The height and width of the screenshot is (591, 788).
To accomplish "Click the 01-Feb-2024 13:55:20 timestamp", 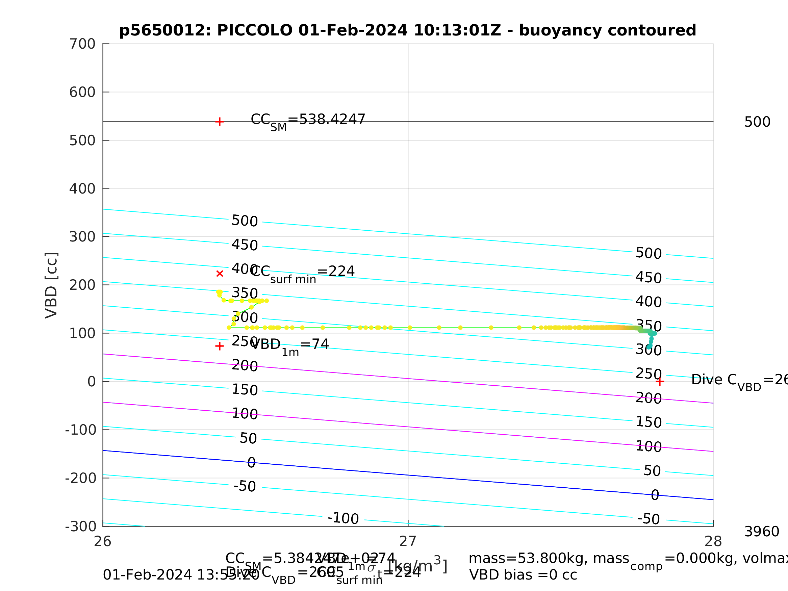I will (181, 575).
